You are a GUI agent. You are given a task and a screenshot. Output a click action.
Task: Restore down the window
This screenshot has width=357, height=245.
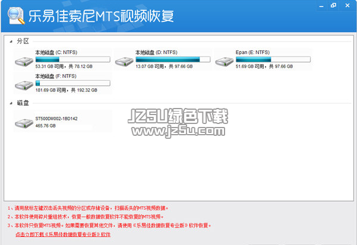334,5
